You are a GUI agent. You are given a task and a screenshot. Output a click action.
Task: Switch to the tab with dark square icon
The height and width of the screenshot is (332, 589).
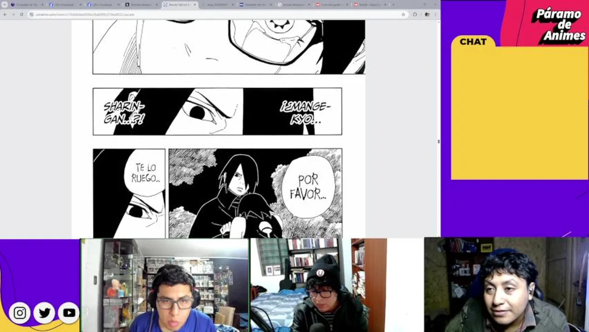[142, 5]
